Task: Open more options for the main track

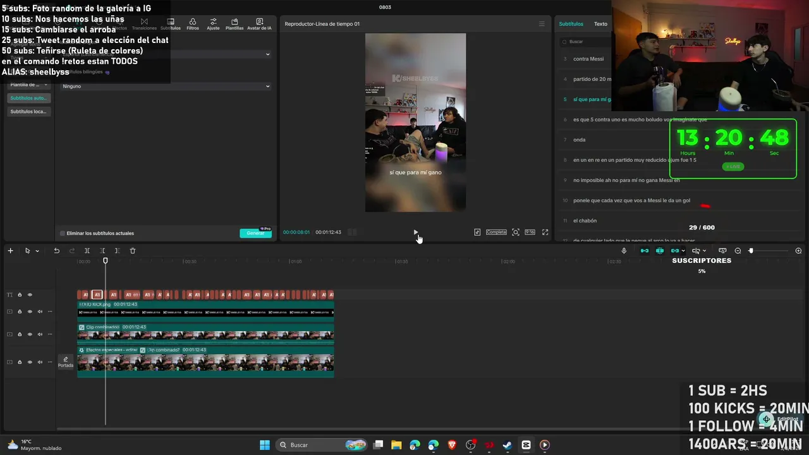Action: pos(50,362)
